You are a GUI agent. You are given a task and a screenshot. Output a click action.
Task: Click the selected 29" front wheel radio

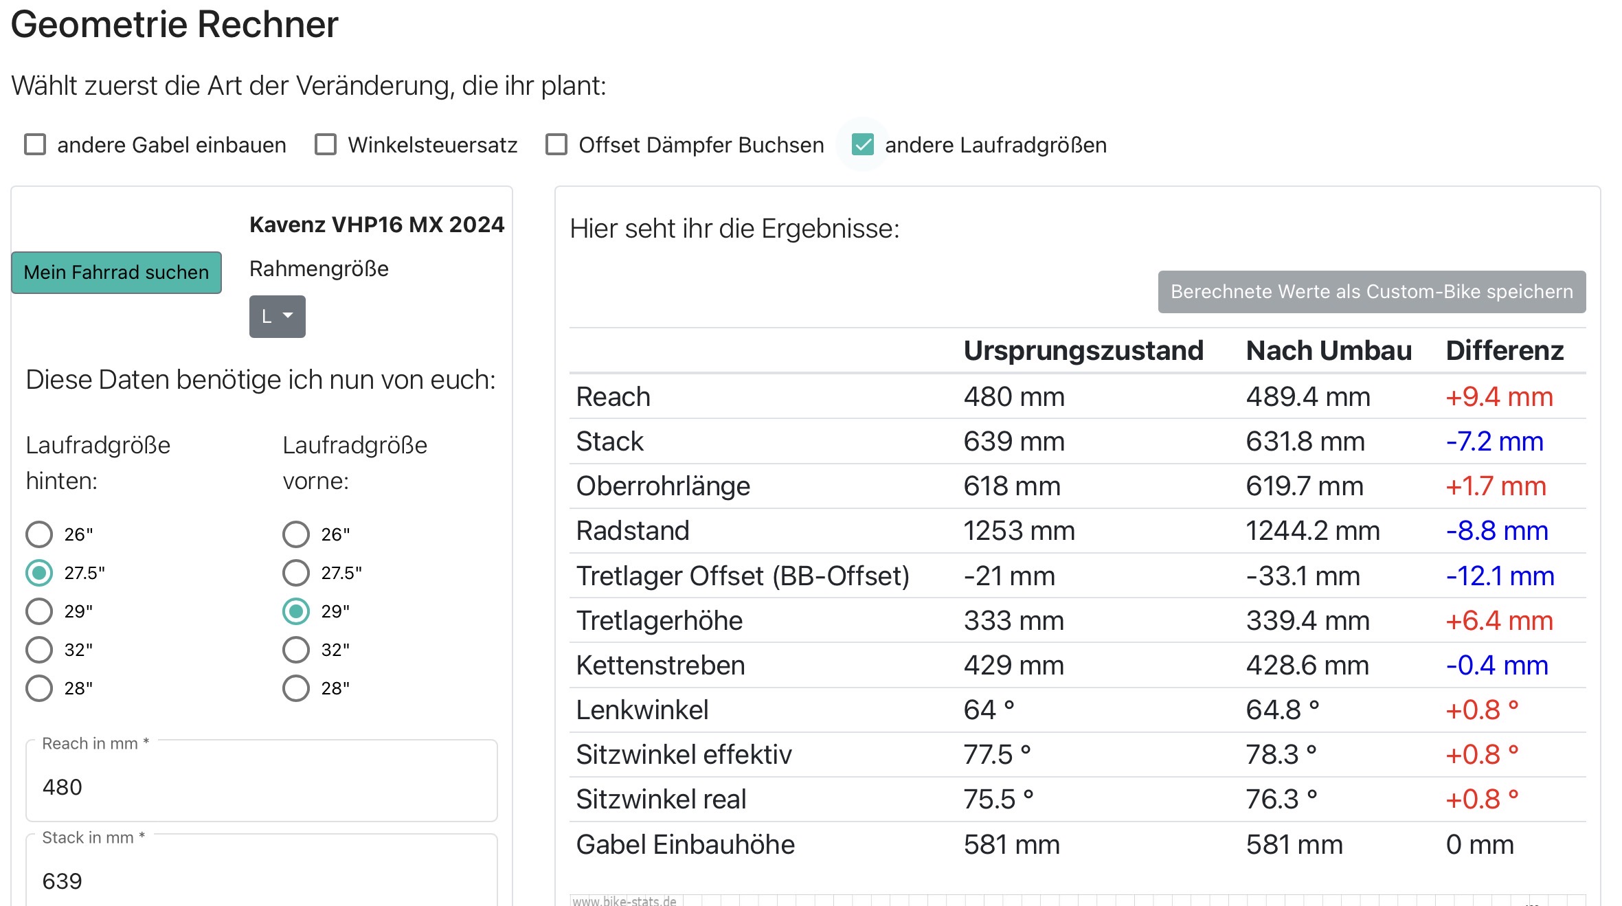pos(296,611)
